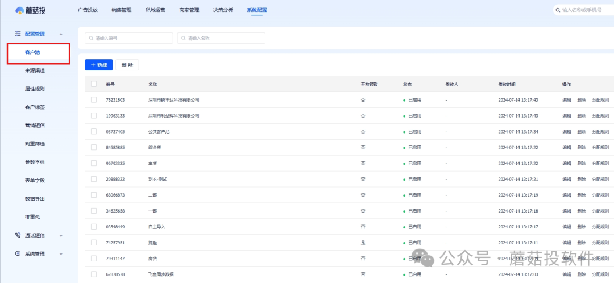Expand the 系统管理 menu section
The height and width of the screenshot is (283, 614).
(x=61, y=254)
